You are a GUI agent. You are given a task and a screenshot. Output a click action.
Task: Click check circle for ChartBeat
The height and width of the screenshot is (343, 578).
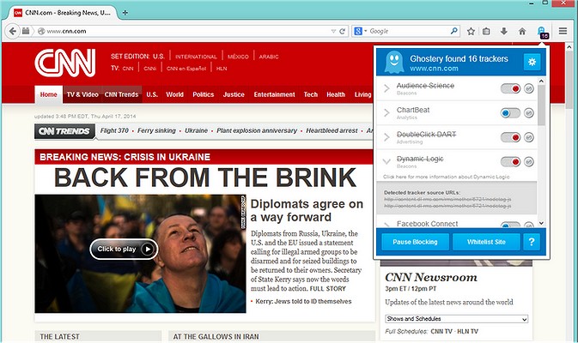(x=528, y=113)
